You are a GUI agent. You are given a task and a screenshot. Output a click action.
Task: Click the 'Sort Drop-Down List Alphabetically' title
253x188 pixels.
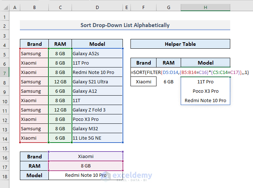point(125,25)
